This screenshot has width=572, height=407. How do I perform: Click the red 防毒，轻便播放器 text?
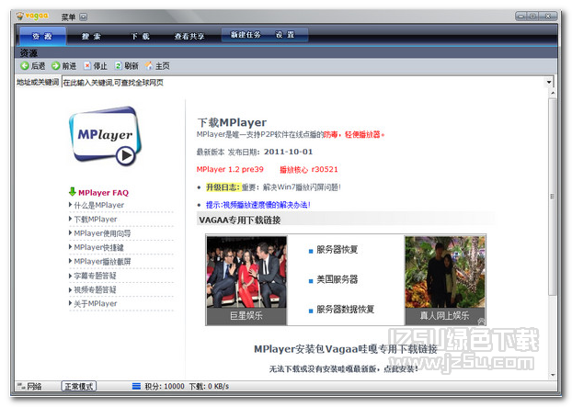point(353,134)
